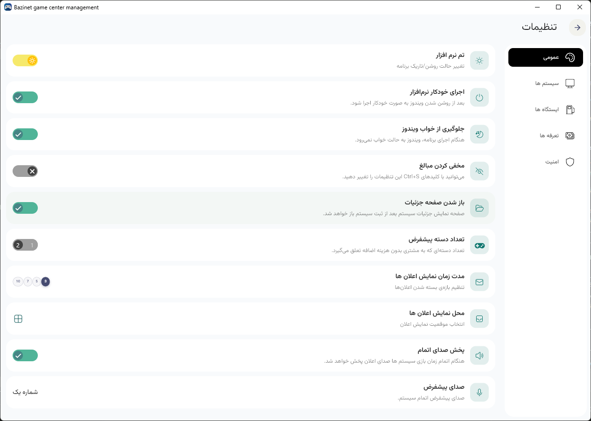Click the Ctrl+S shortcut description text
Image resolution: width=591 pixels, height=421 pixels.
pos(403,176)
